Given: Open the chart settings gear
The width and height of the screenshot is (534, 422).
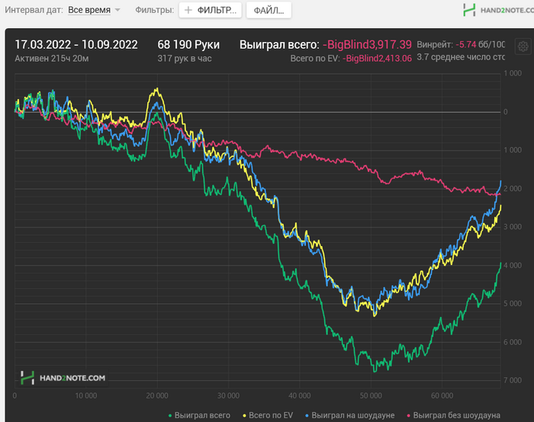Looking at the screenshot, I should 523,46.
